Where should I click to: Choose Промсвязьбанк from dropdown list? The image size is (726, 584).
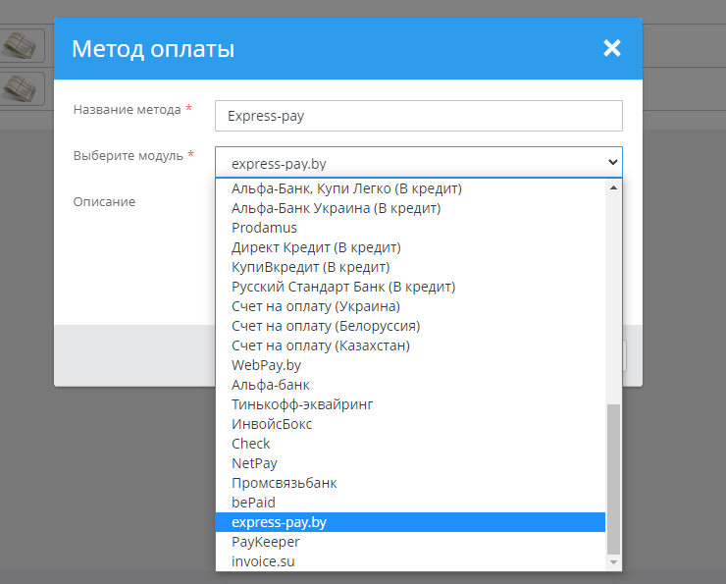tap(285, 483)
